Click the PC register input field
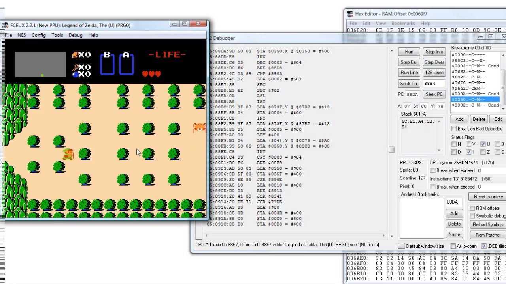The image size is (506, 284). [413, 95]
